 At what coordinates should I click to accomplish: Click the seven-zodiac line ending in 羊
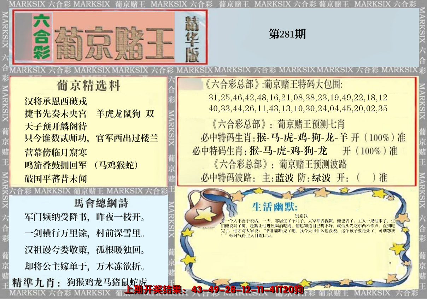[x=303, y=137]
